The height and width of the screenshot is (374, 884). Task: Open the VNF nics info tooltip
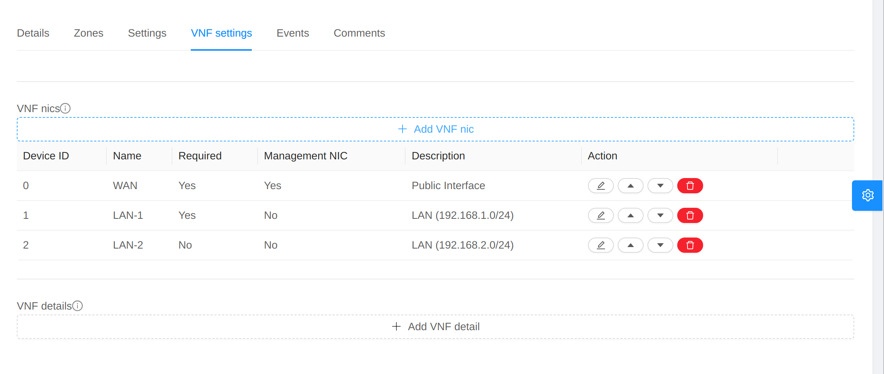pyautogui.click(x=66, y=108)
